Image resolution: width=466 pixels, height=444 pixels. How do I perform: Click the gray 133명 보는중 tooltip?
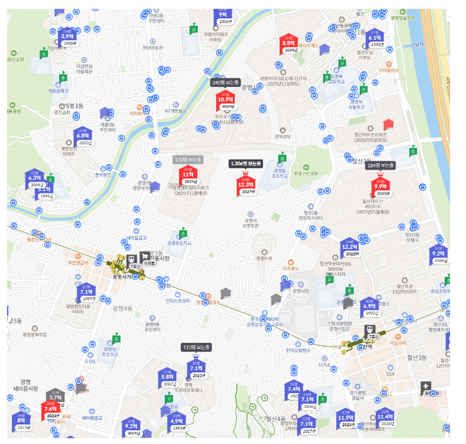click(x=188, y=160)
